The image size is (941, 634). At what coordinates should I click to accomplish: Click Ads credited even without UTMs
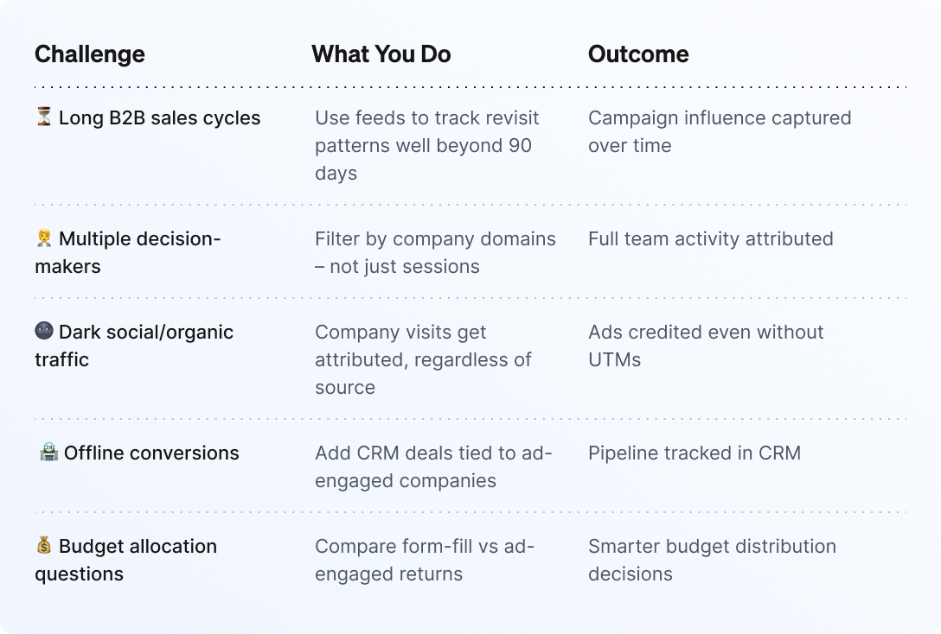706,346
